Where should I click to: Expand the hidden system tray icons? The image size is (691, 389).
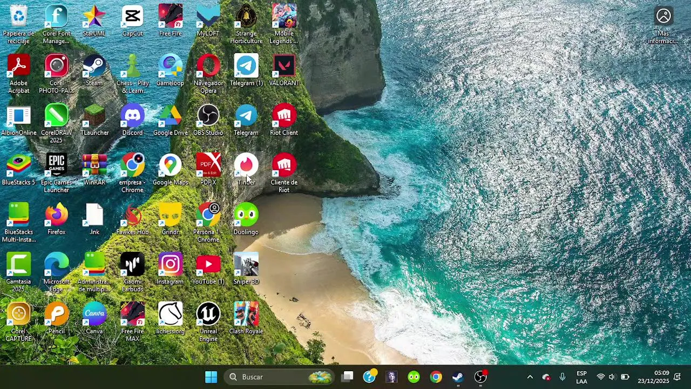pyautogui.click(x=530, y=377)
